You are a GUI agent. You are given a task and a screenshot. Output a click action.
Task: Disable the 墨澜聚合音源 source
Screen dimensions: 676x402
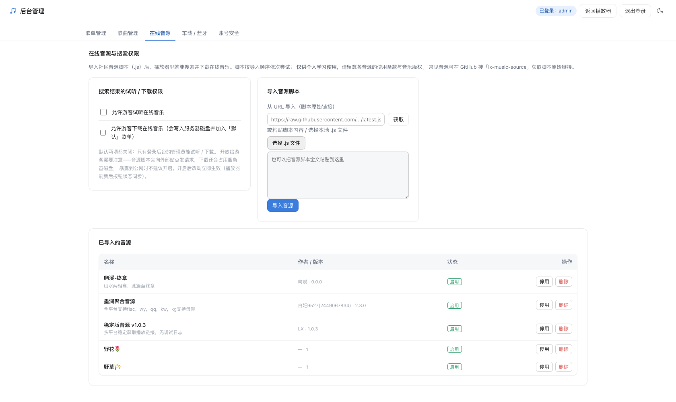click(544, 305)
